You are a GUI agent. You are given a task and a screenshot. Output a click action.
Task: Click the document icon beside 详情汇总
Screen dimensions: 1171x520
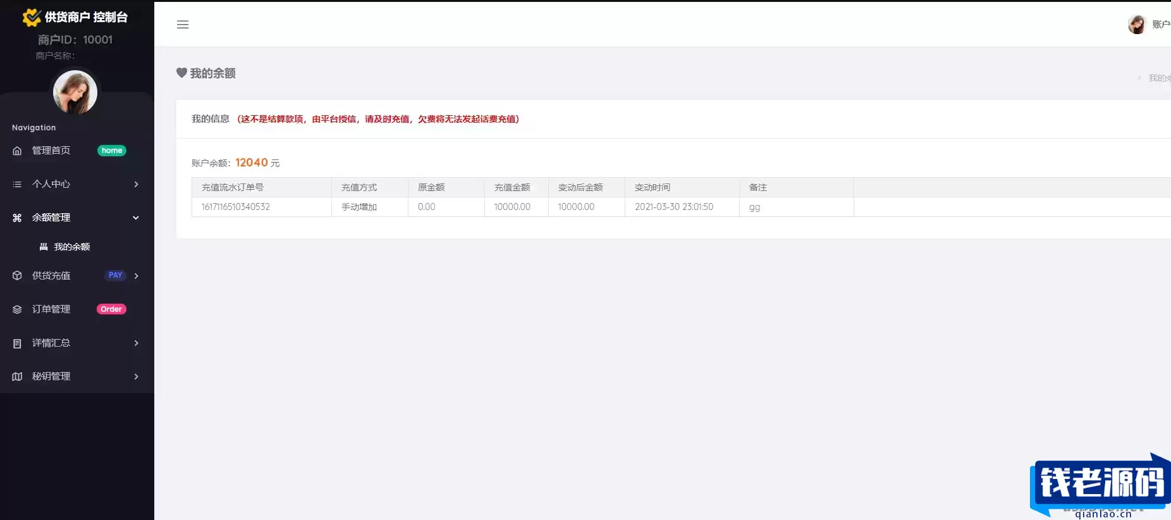[x=17, y=343]
